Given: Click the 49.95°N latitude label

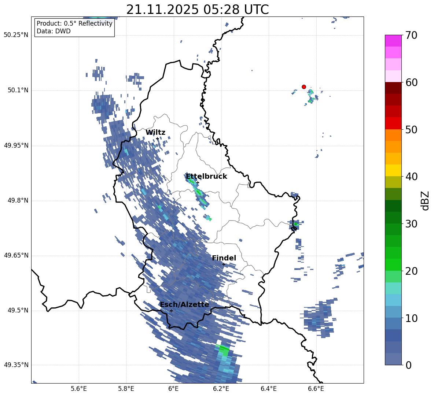Looking at the screenshot, I should click(x=16, y=145).
